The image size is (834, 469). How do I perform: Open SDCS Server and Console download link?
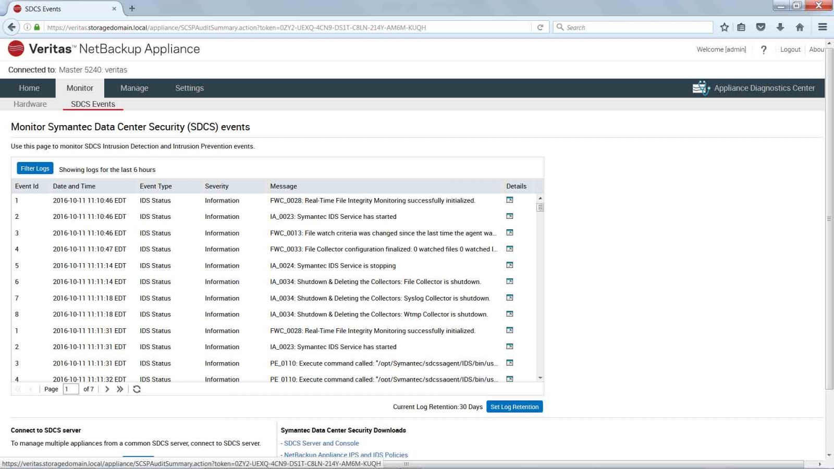[x=322, y=443]
